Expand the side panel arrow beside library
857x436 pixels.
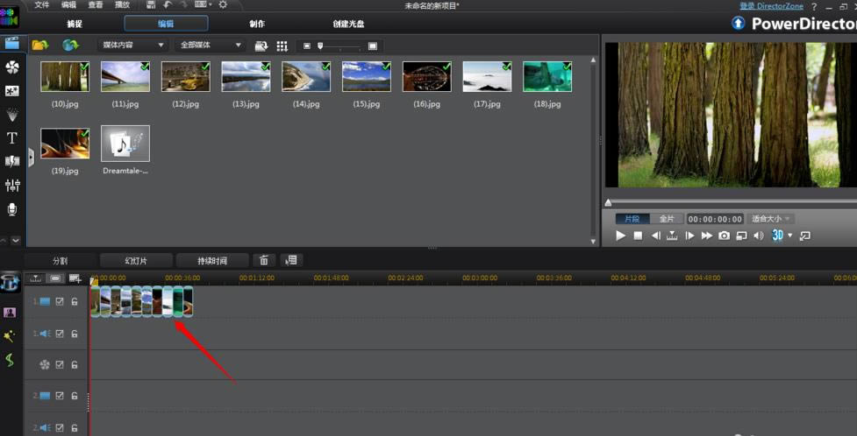tap(31, 158)
